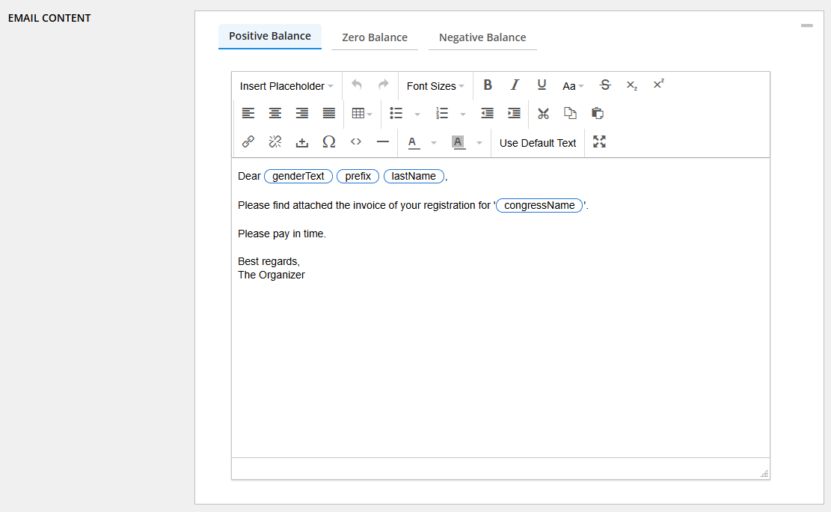Toggle italic text formatting
The image size is (831, 512).
(x=515, y=85)
